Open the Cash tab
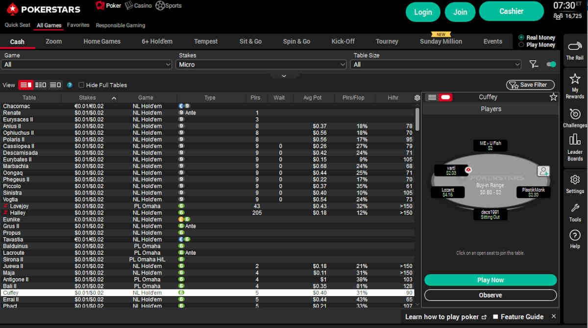Image resolution: width=588 pixels, height=328 pixels. click(x=17, y=42)
